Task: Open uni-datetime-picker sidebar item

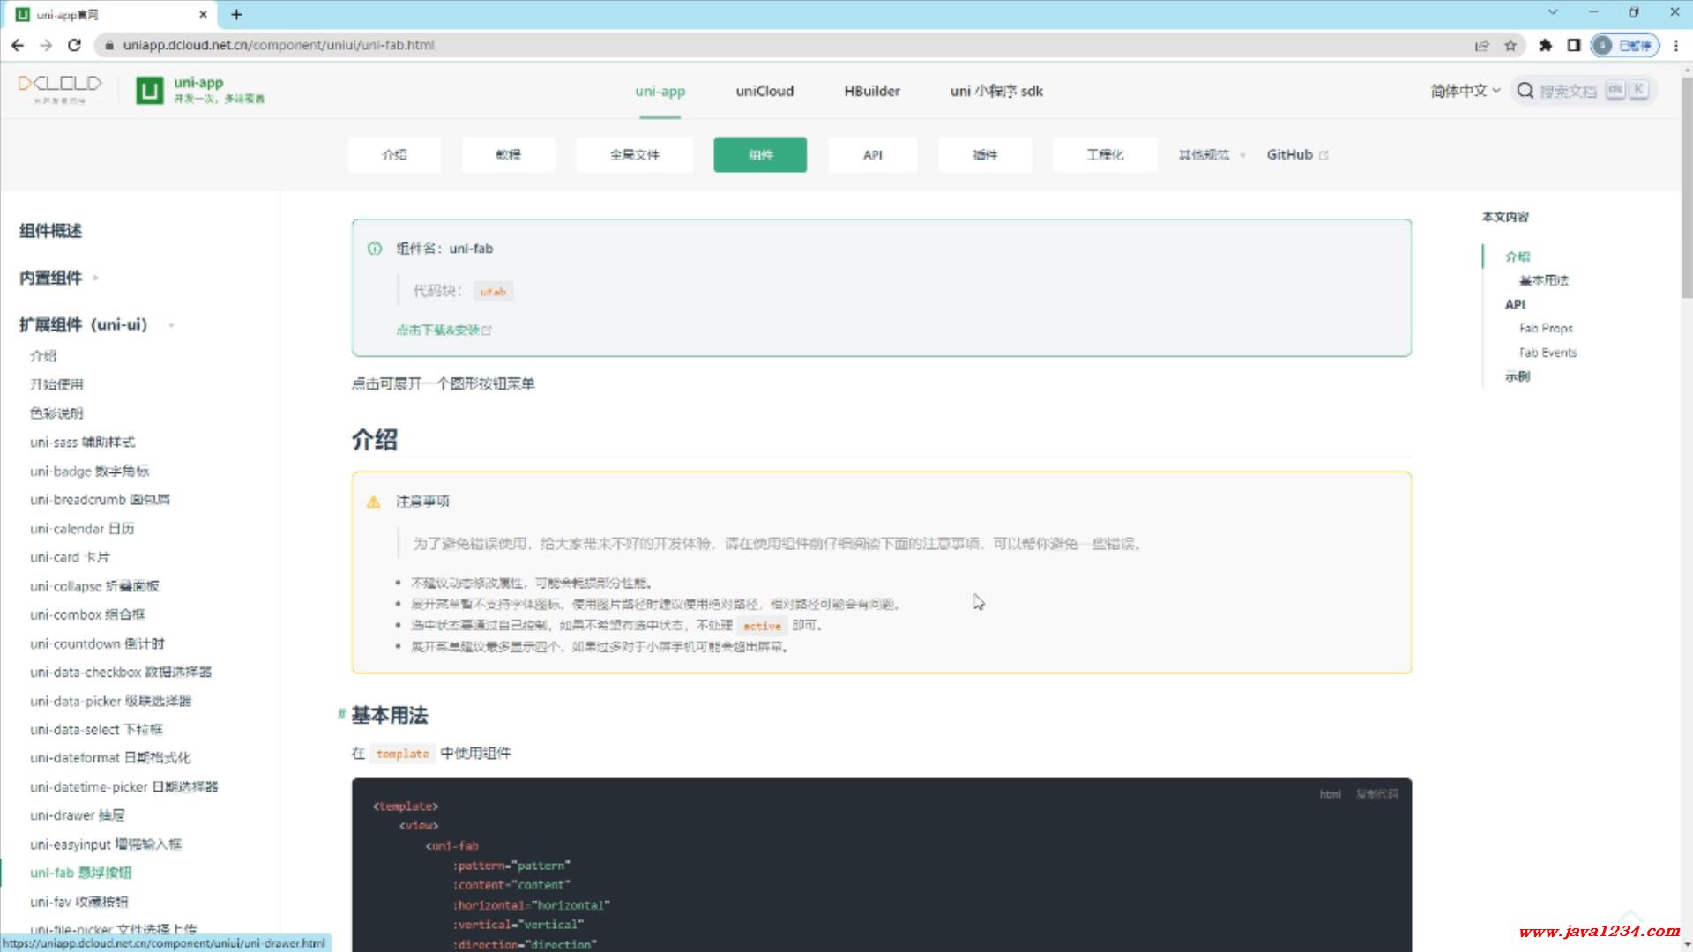Action: (124, 786)
